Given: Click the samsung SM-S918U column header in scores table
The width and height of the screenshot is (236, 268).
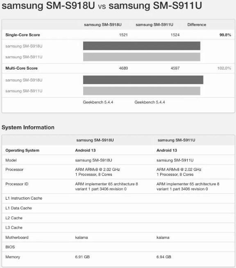Looking at the screenshot, I should (x=103, y=25).
